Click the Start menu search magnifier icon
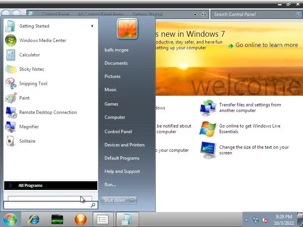 [93, 205]
